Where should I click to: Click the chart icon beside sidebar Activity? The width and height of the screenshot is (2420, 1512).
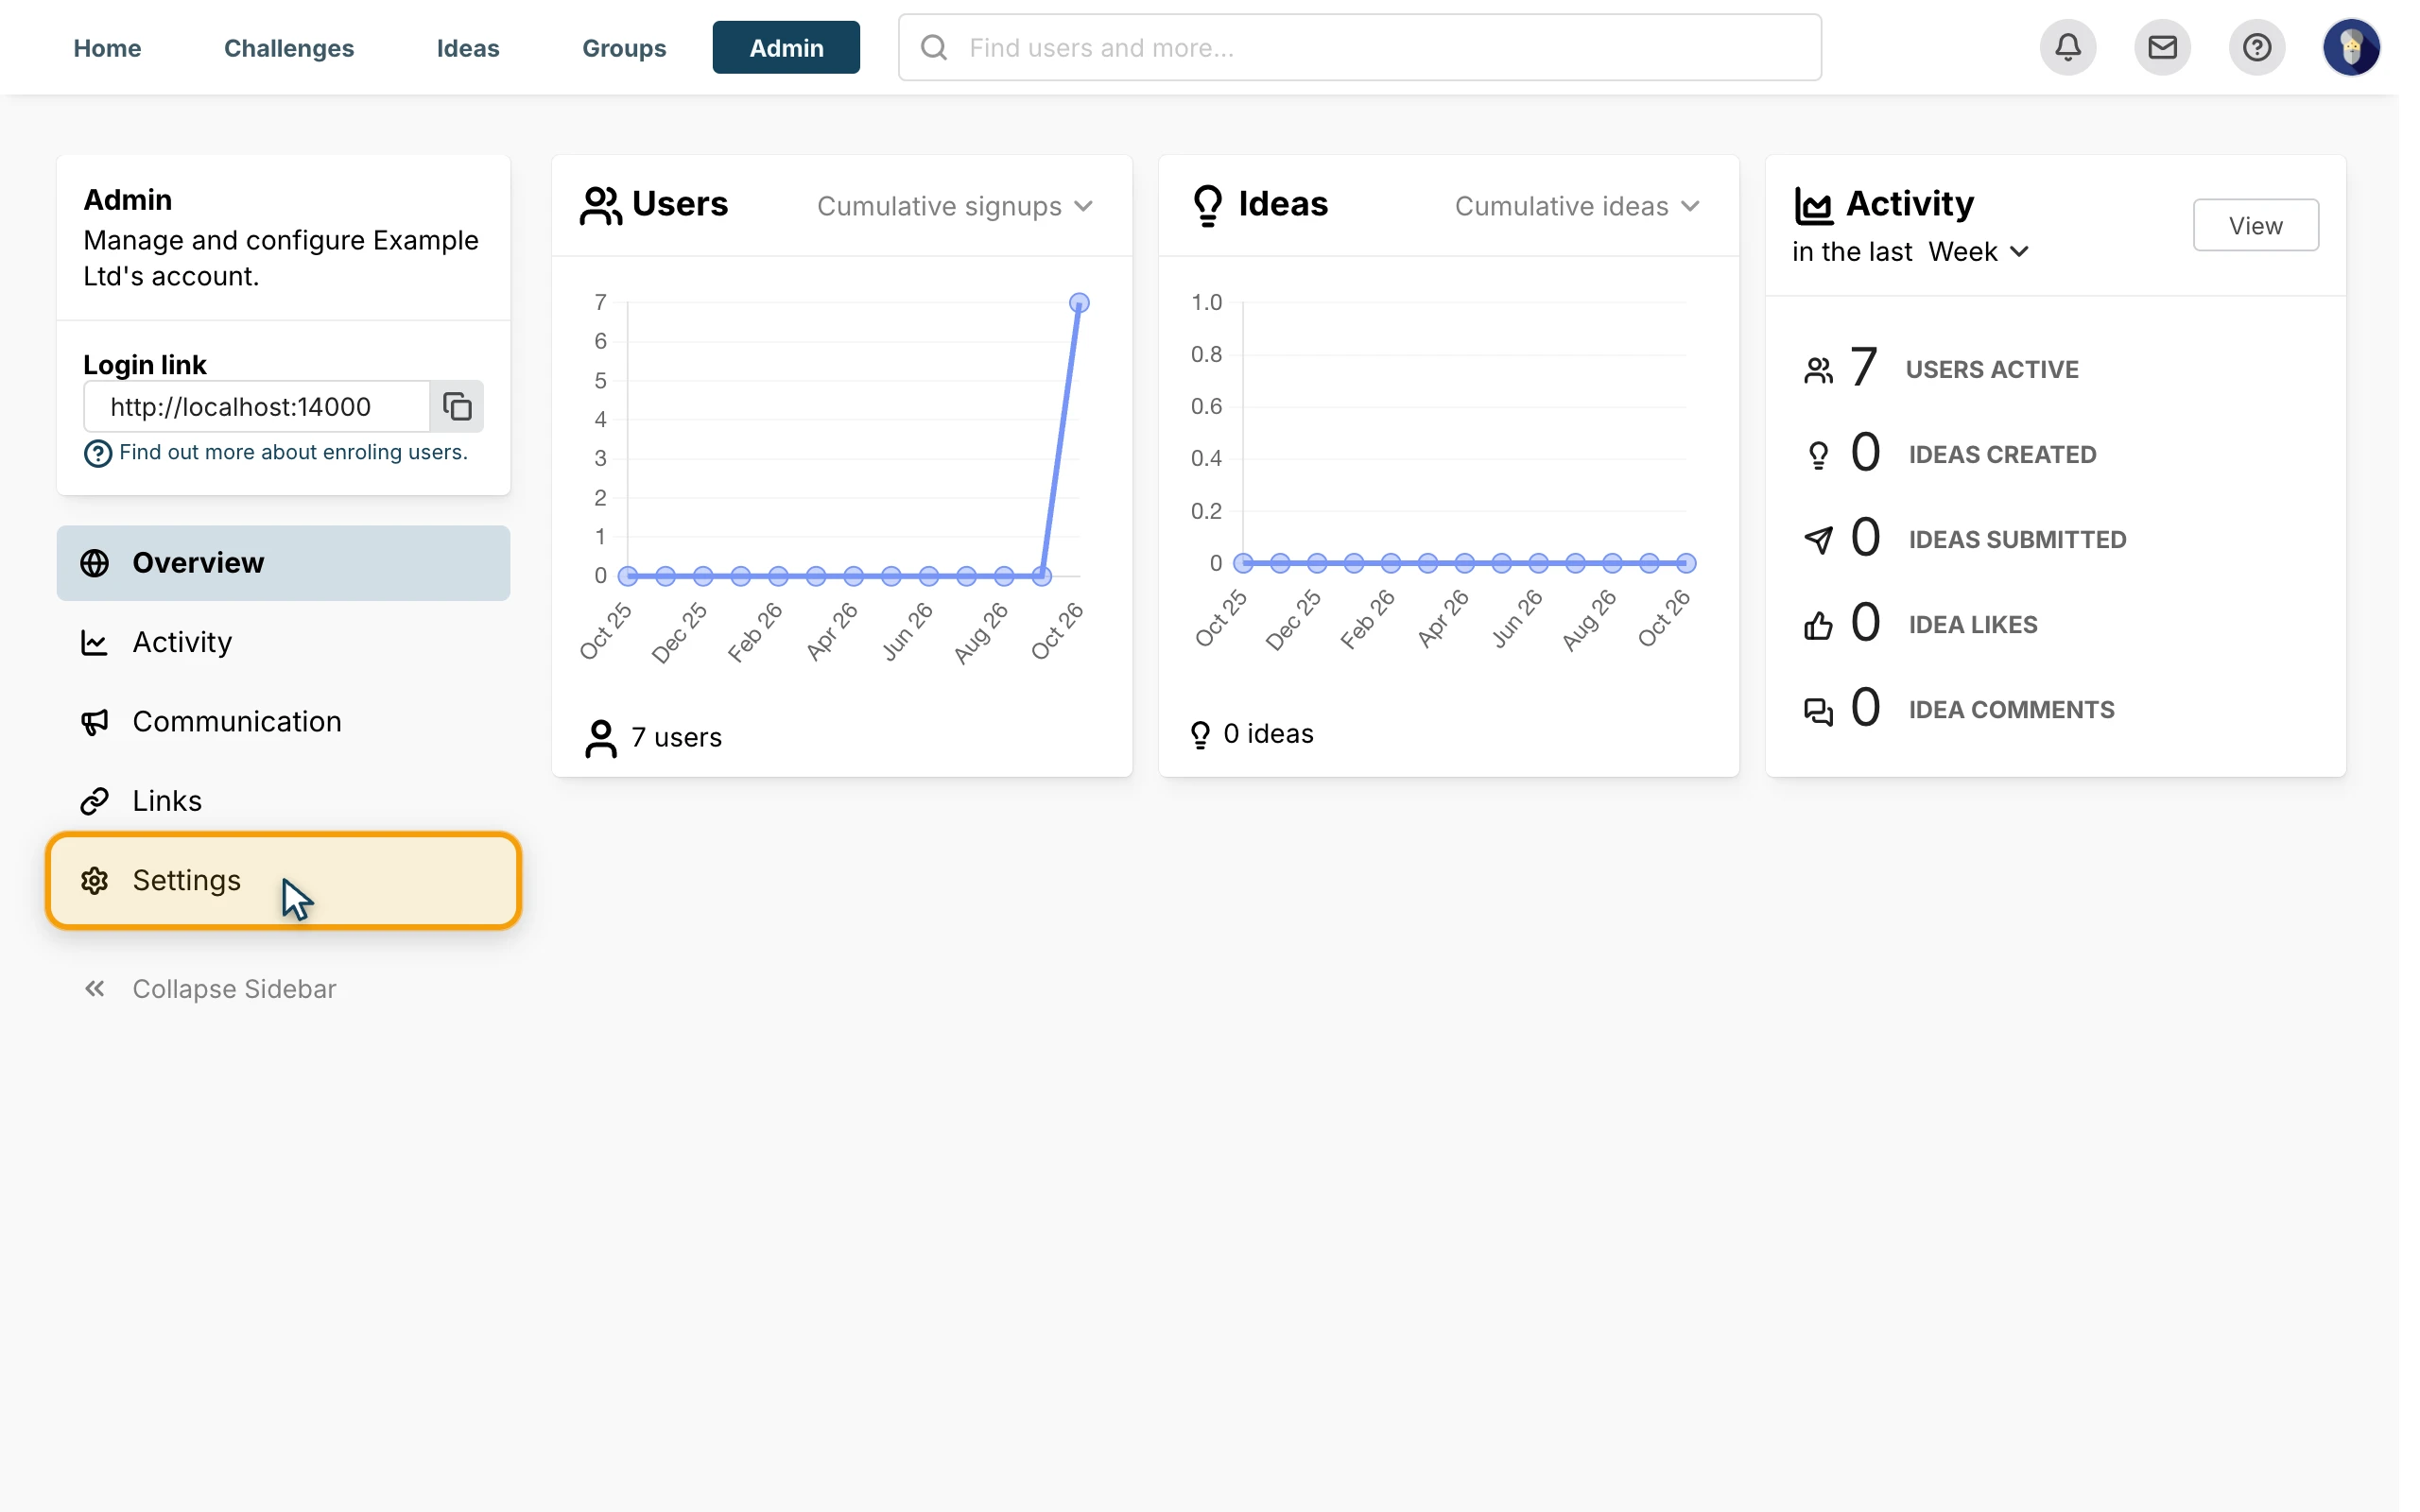(95, 642)
